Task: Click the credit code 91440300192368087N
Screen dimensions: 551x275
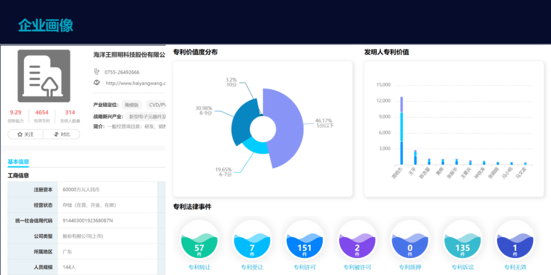Action: 88,220
